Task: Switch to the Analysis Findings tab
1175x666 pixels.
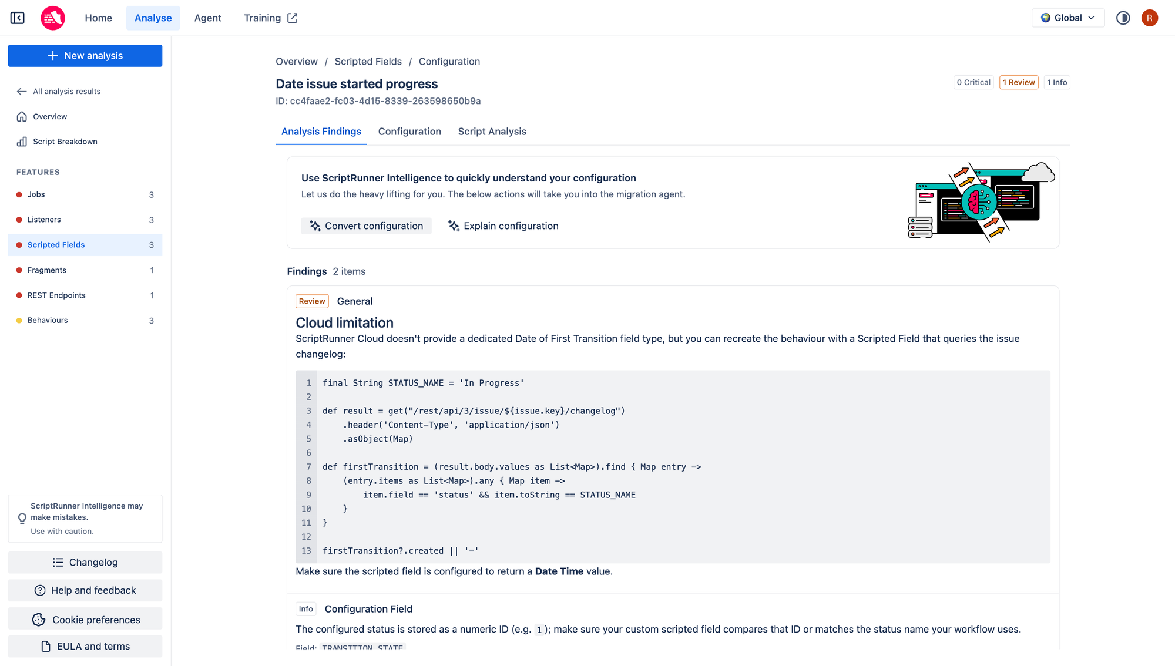Action: (321, 132)
